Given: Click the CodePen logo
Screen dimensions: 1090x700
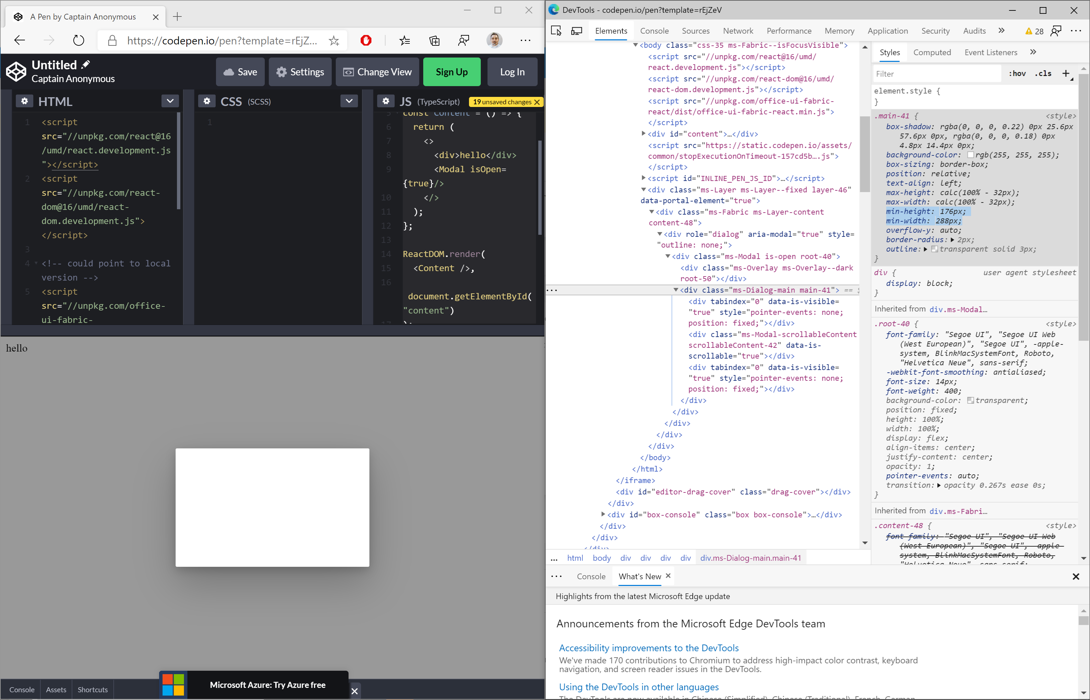Looking at the screenshot, I should [x=15, y=71].
